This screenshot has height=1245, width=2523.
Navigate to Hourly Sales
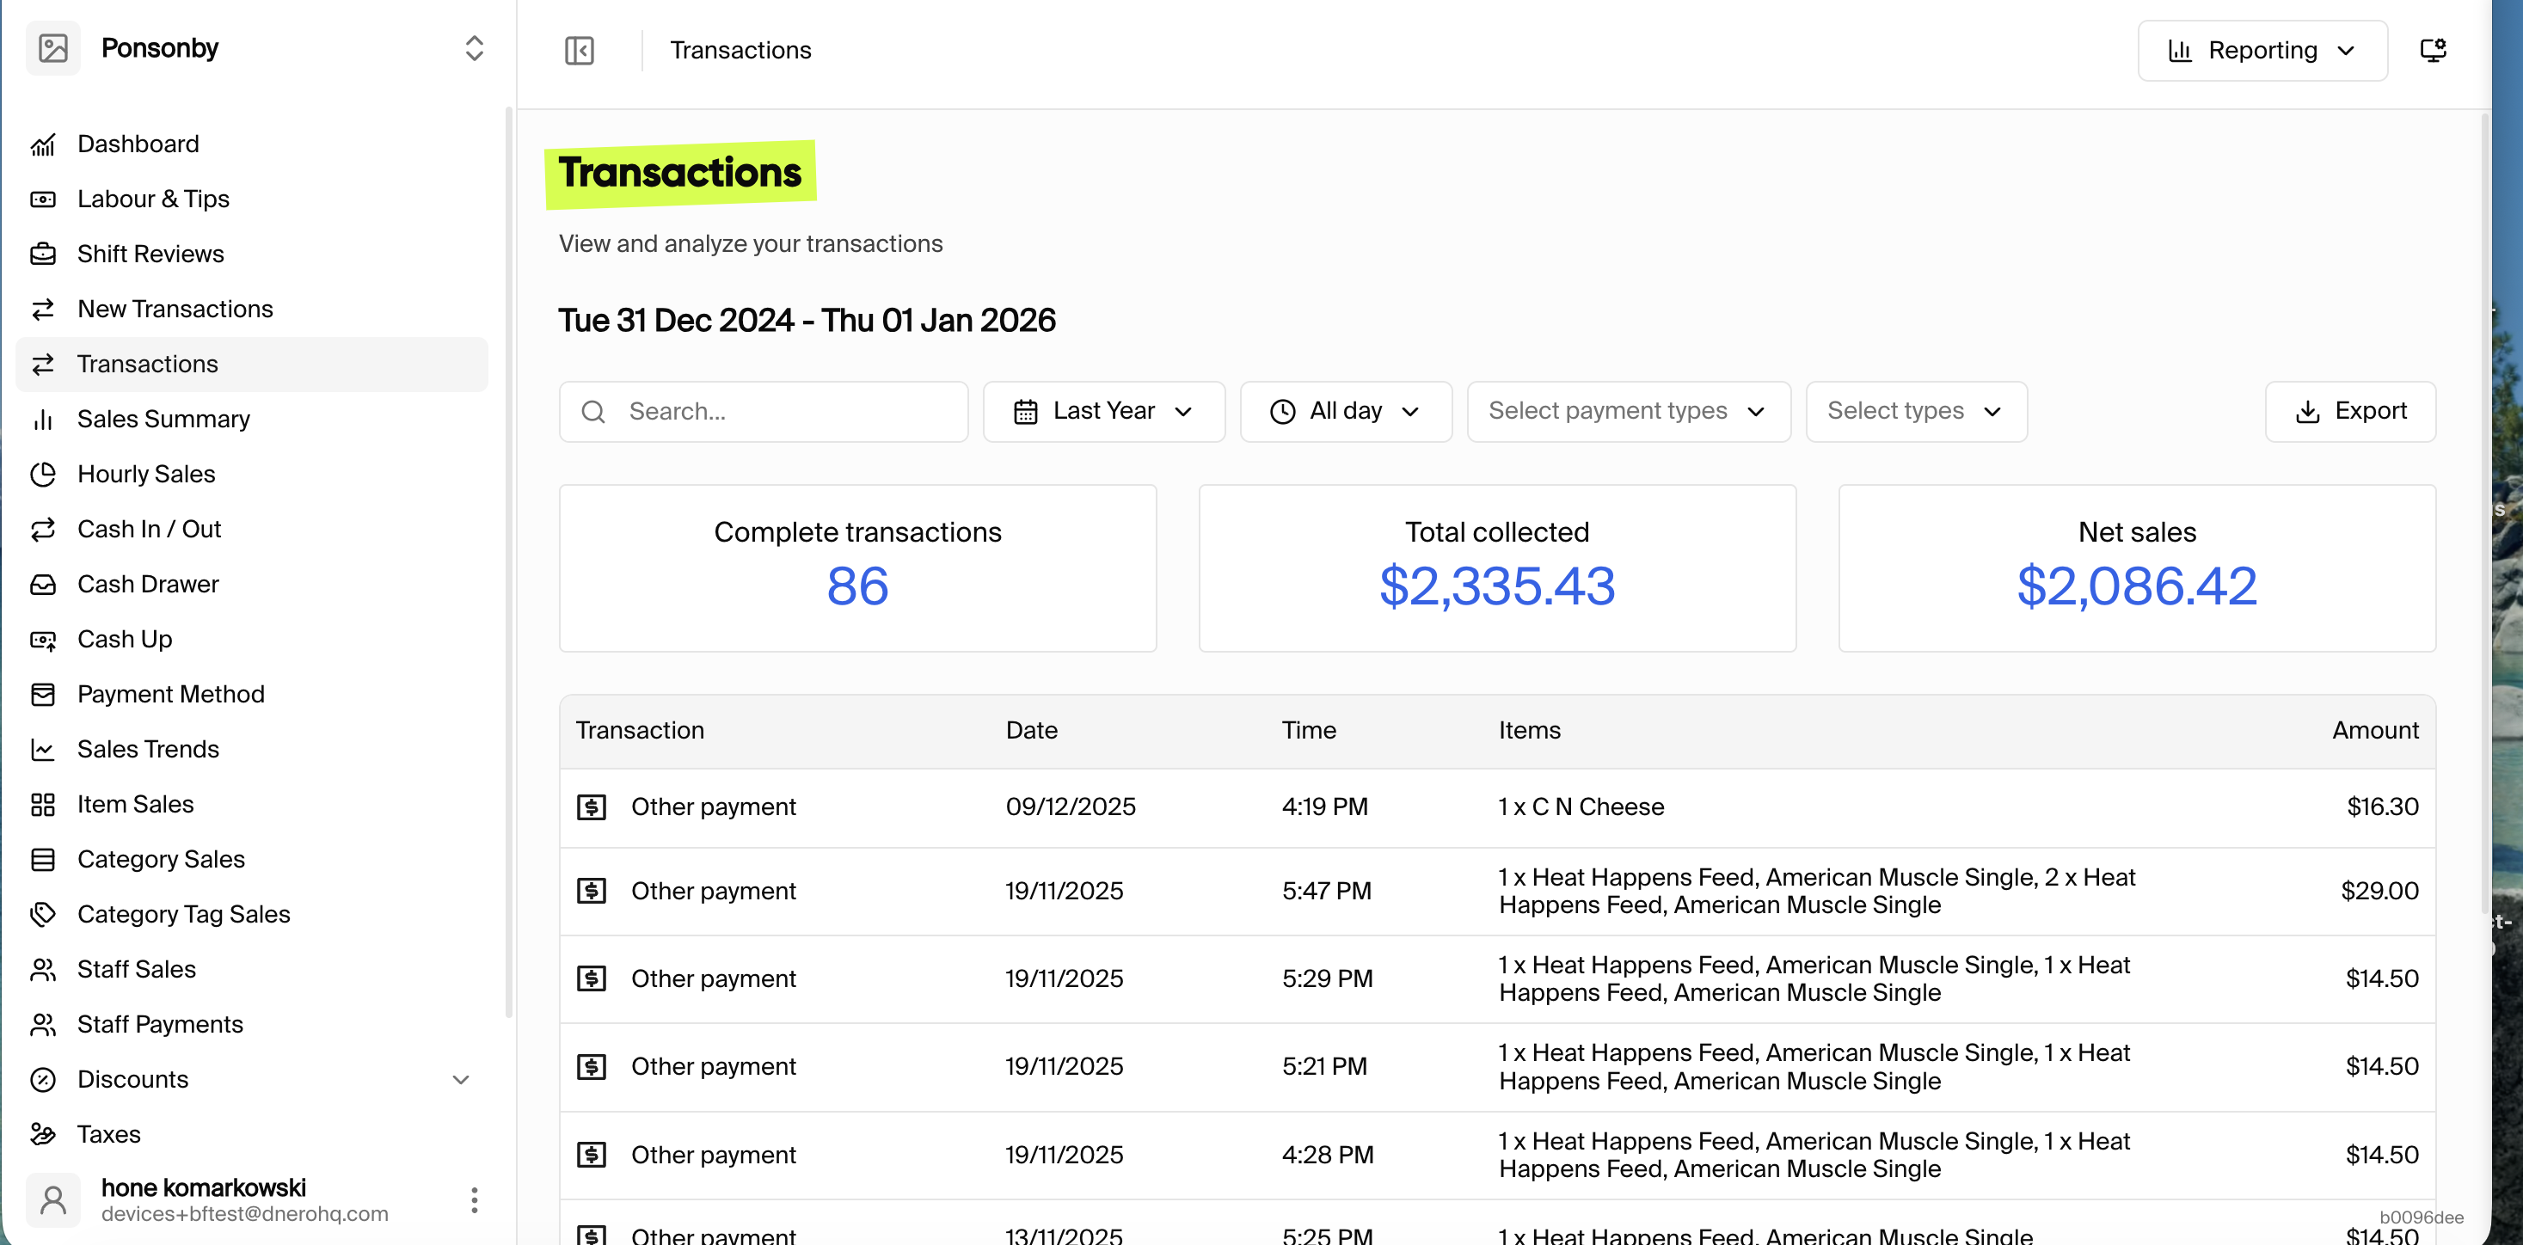pos(252,474)
